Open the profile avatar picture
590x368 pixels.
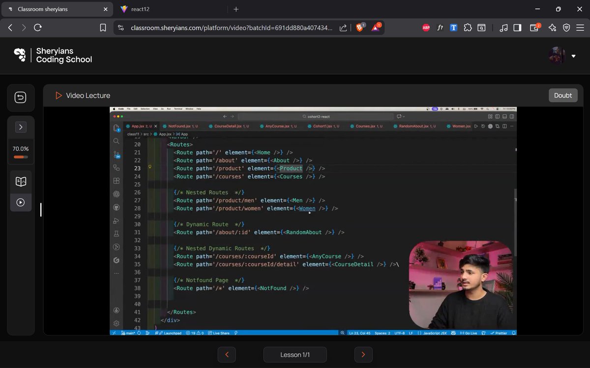(x=557, y=55)
